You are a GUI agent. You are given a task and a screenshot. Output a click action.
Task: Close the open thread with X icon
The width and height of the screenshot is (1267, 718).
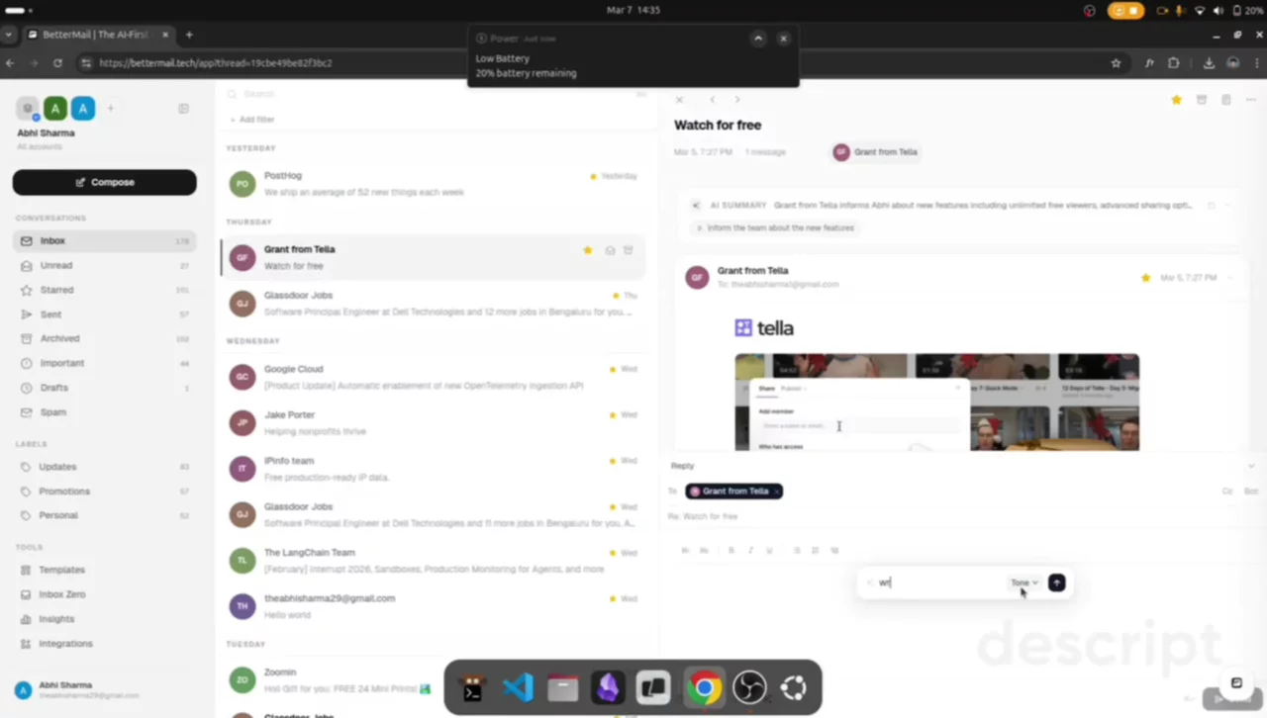(x=679, y=100)
